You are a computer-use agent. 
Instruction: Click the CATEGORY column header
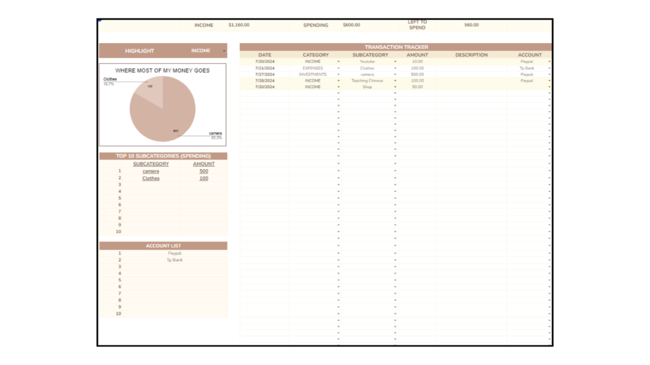[315, 55]
